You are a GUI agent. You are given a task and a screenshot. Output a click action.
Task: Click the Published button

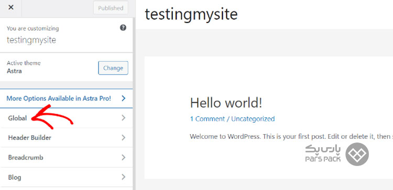pos(111,8)
